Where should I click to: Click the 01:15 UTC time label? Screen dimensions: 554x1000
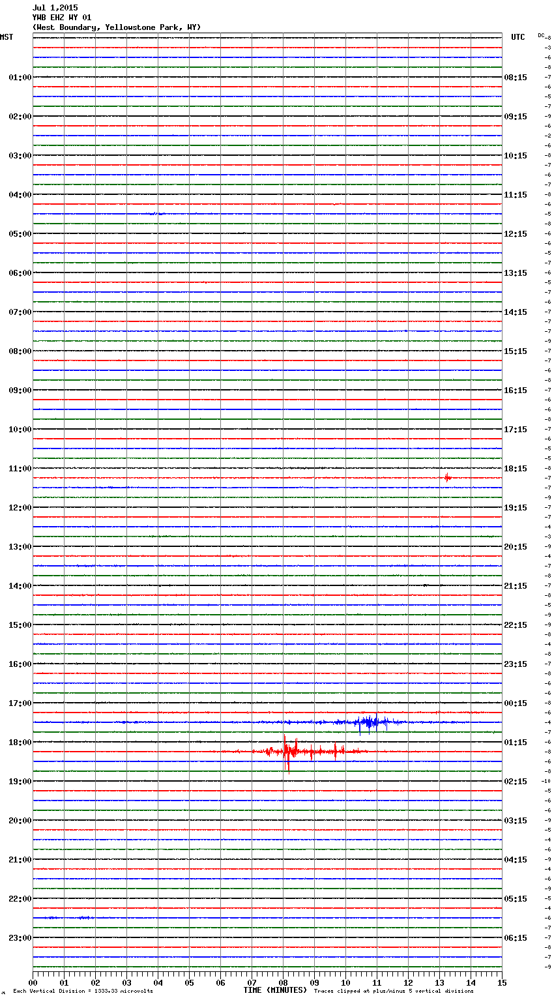pyautogui.click(x=516, y=743)
